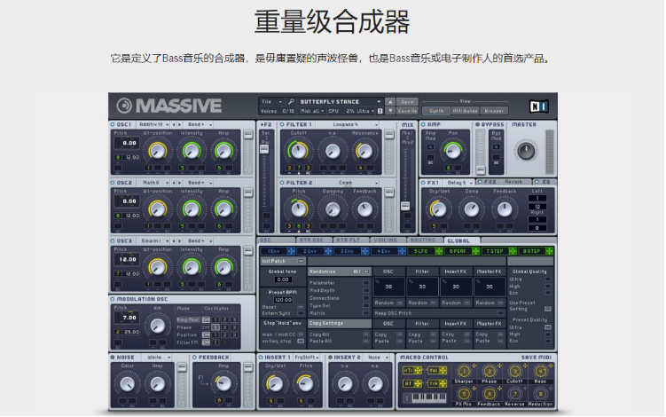Click the 3Env modulation drag handle
This screenshot has width=666, height=417.
364,251
